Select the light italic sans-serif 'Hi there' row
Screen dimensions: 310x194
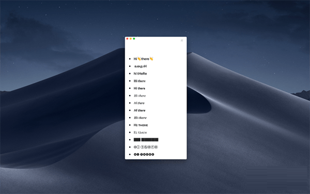click(x=139, y=103)
